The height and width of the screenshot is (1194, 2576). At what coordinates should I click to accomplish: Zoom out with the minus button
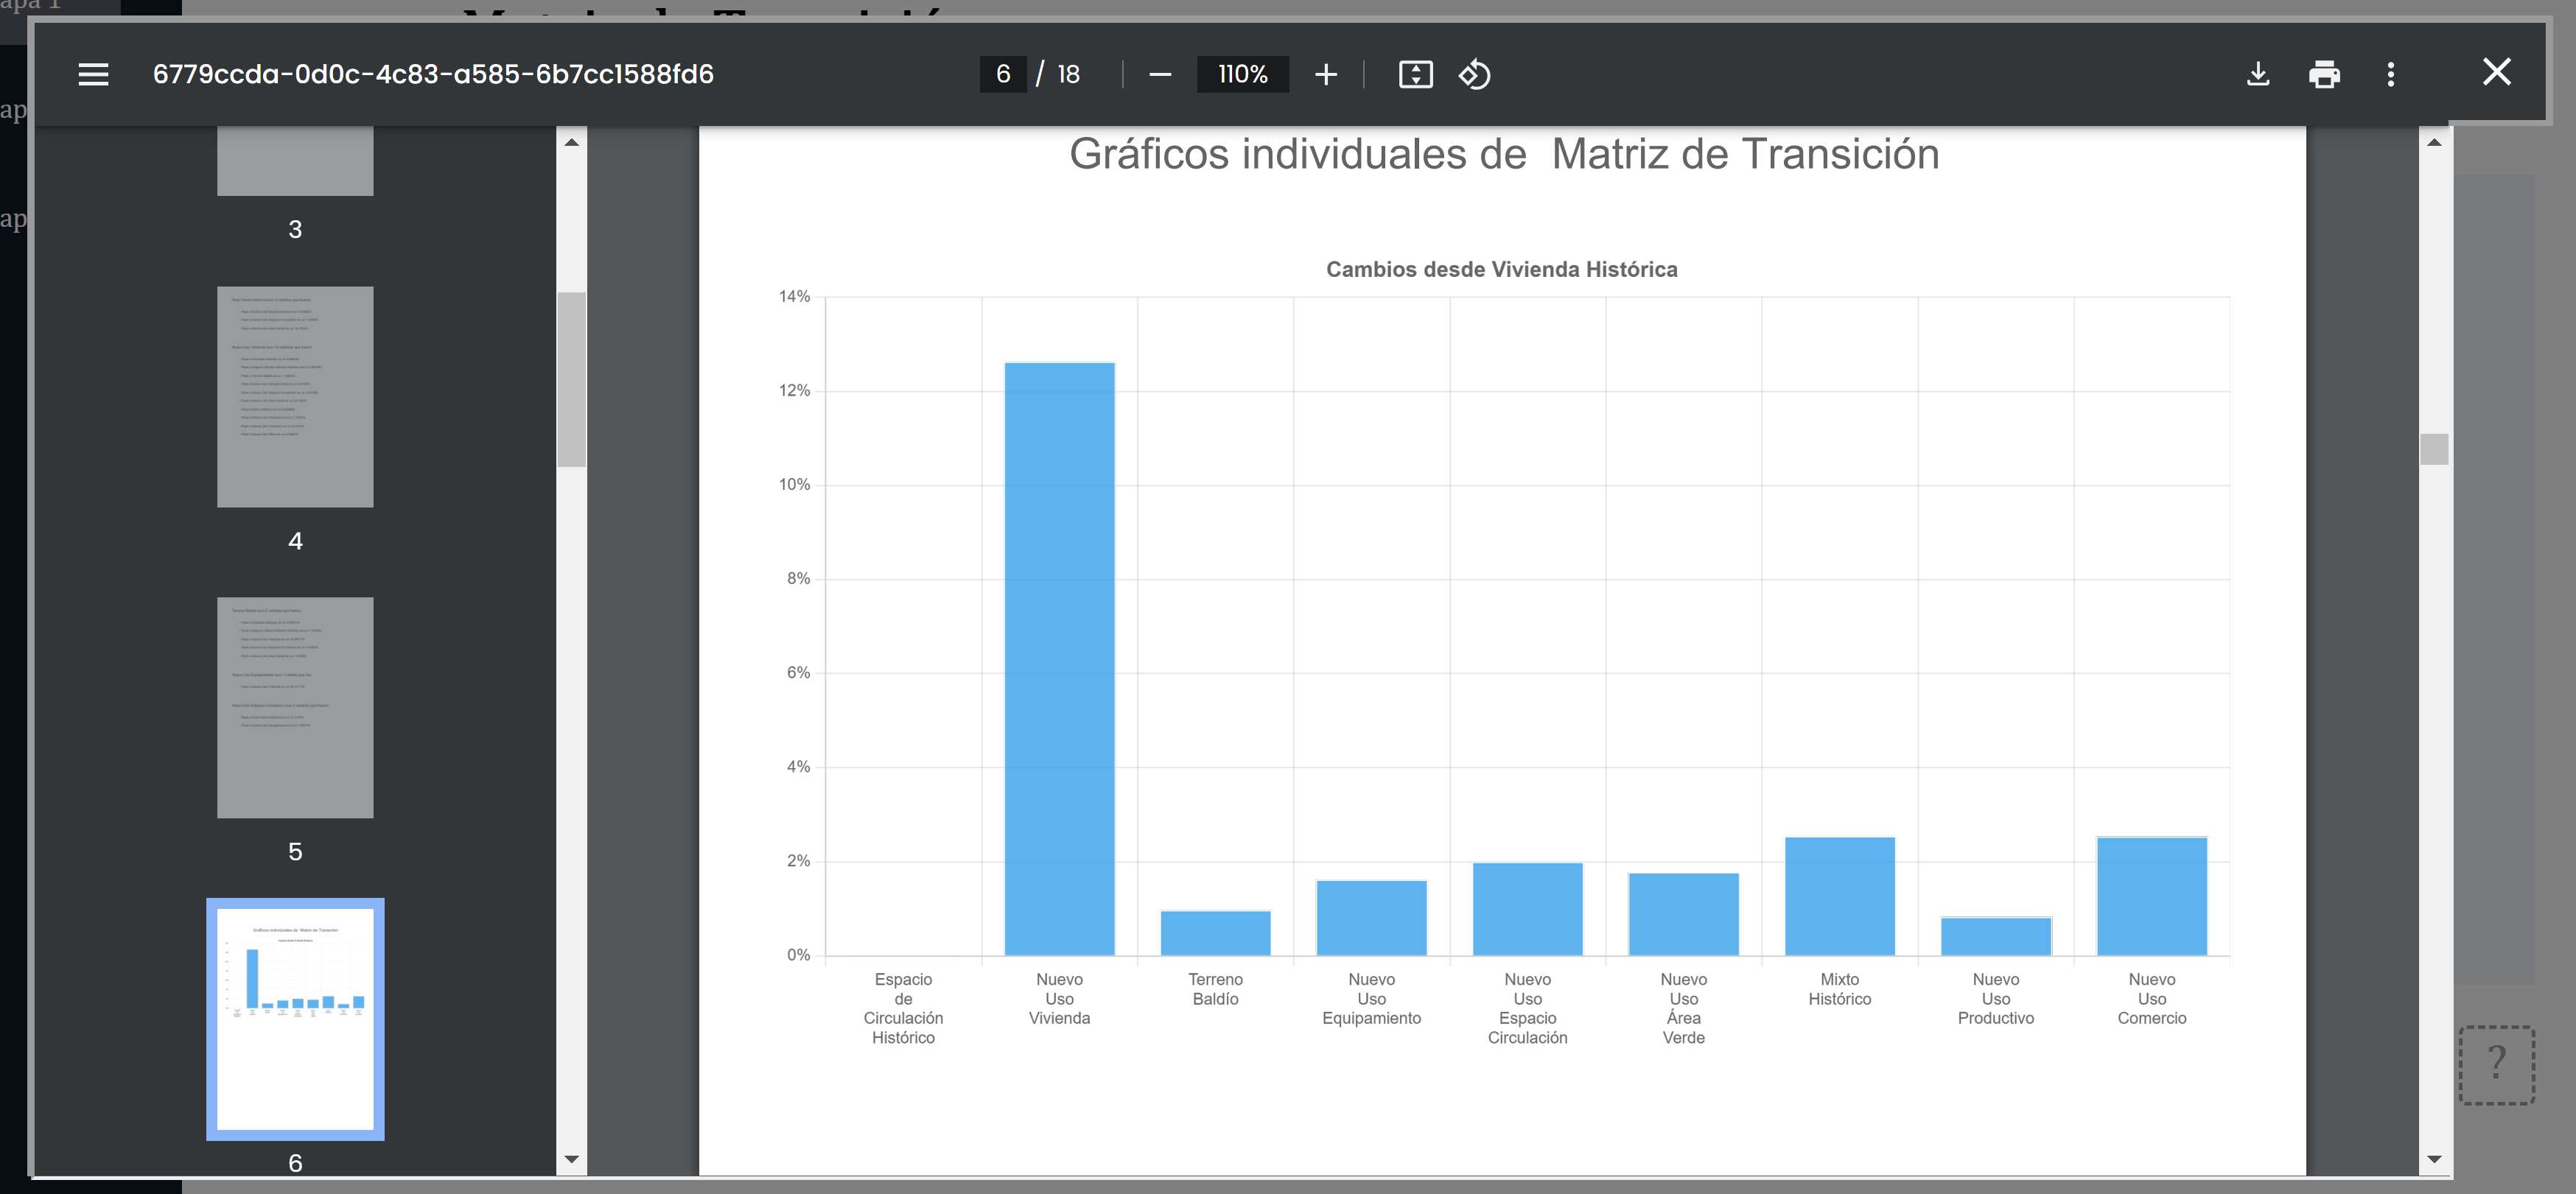1160,74
